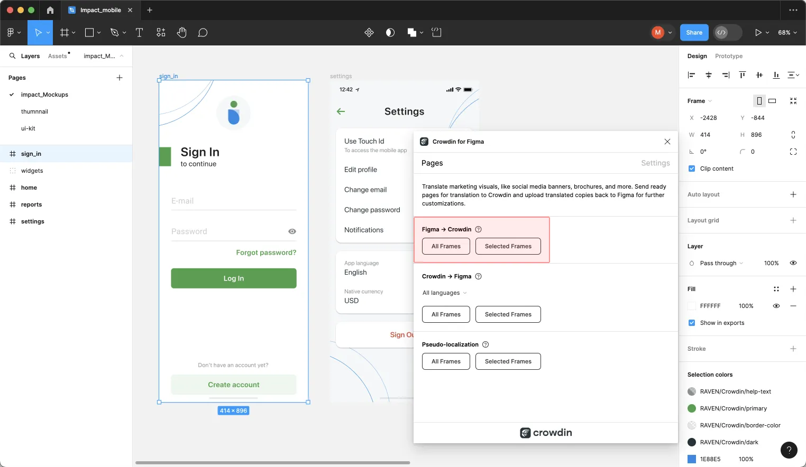Viewport: 806px width, 467px height.
Task: Align bottom icon in Design panel
Action: tap(776, 75)
